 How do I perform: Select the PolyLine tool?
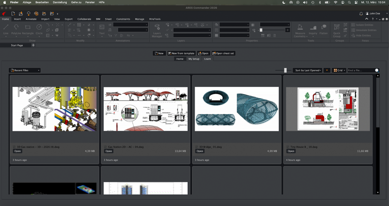pos(16,29)
